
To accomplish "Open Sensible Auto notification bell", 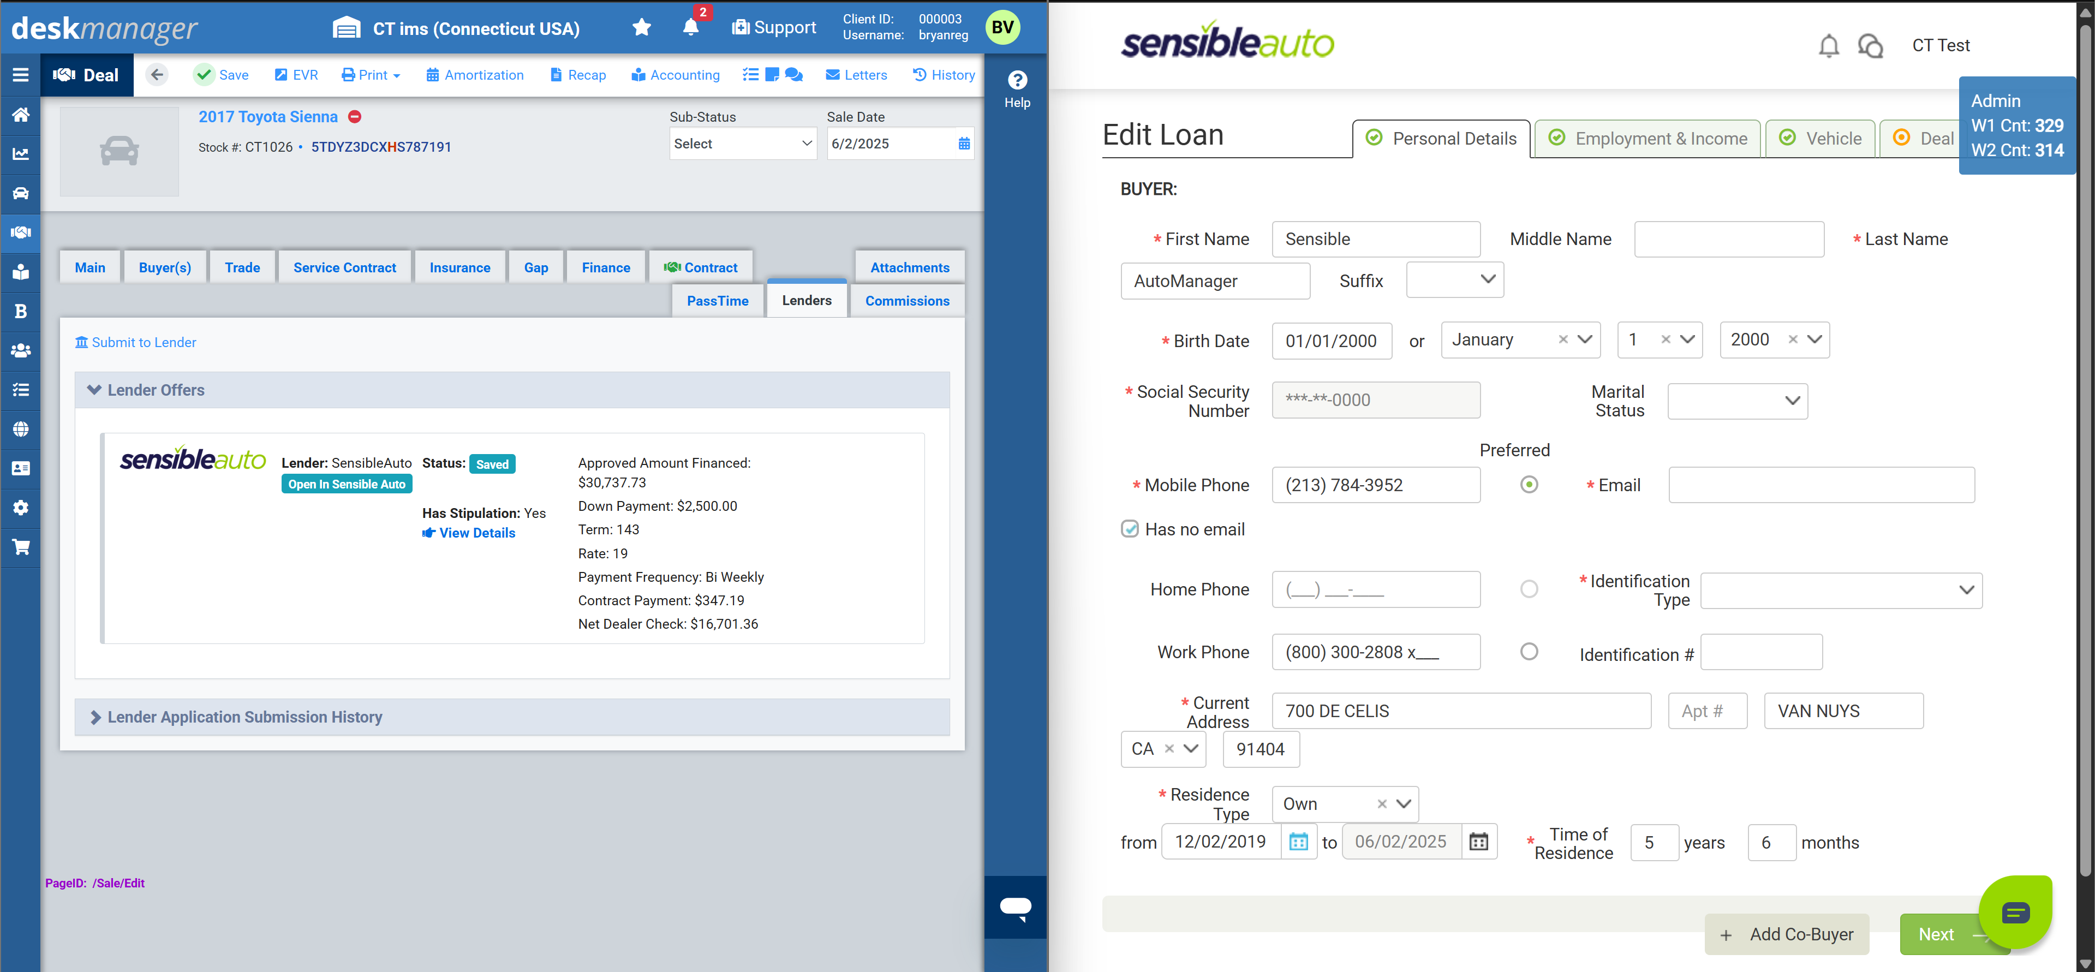I will (x=1828, y=46).
